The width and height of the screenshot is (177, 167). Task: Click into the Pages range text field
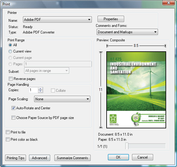(x=58, y=64)
